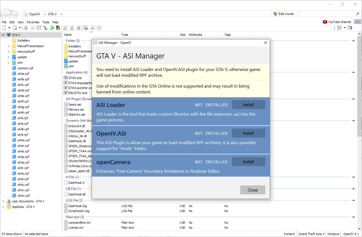Screen dimensions: 362x237
Task: Open the file preview magnifier icon
Action: click(x=65, y=27)
